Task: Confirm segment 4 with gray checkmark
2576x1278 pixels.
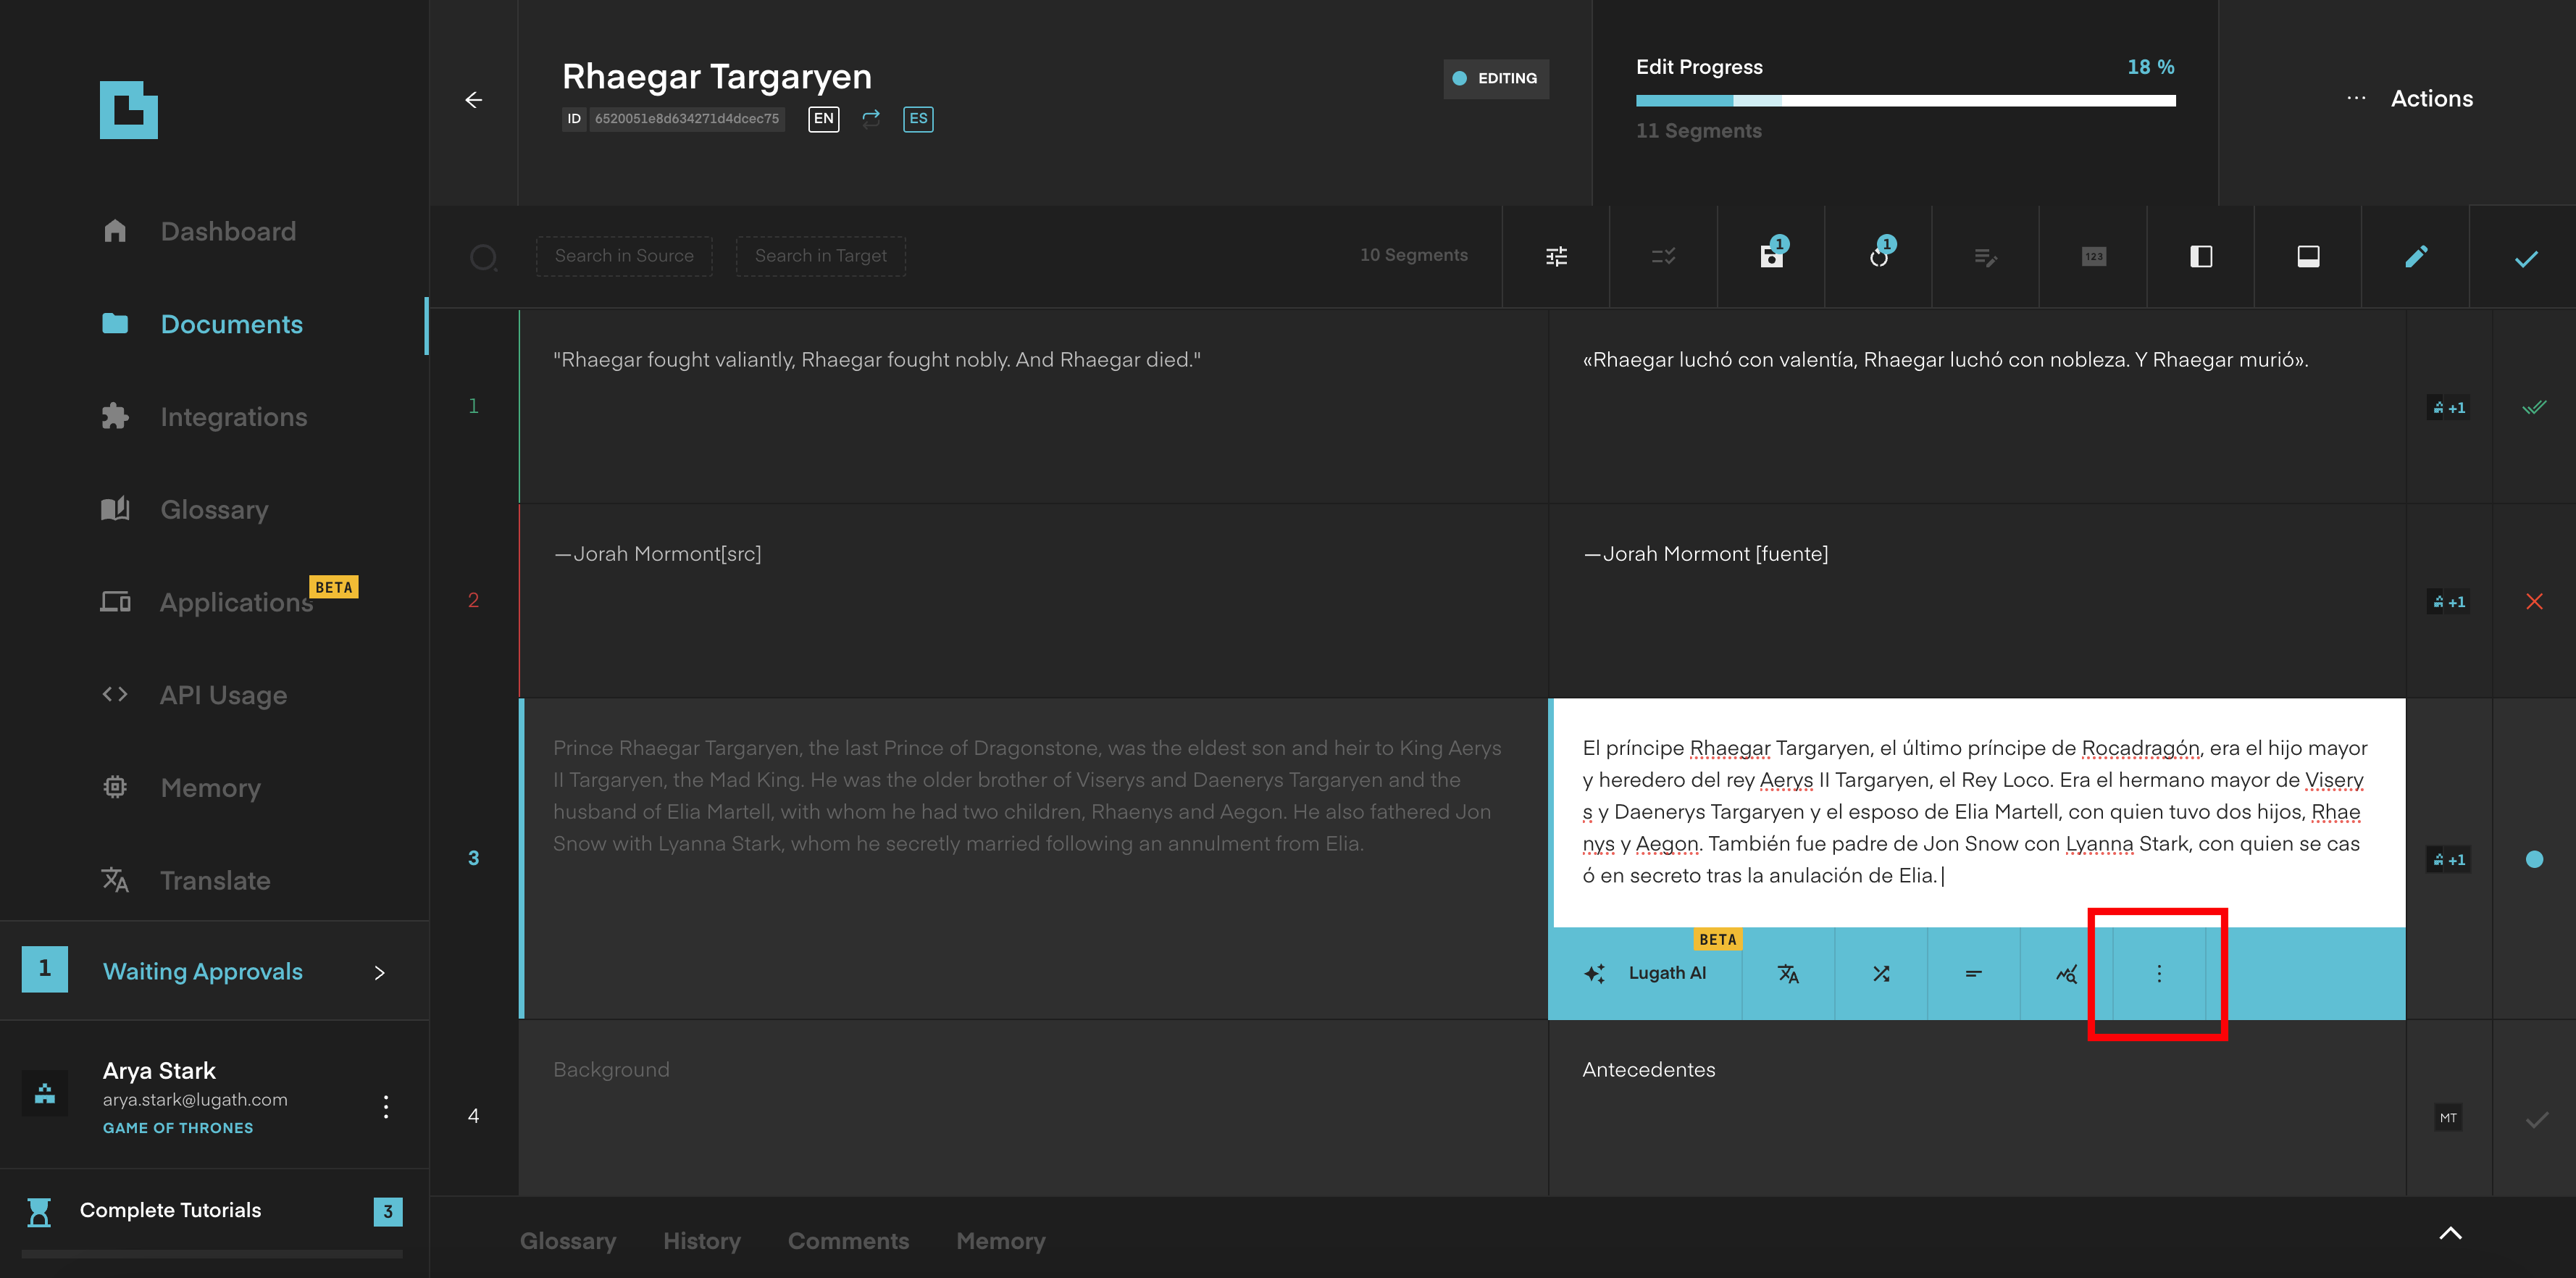Action: [x=2536, y=1119]
